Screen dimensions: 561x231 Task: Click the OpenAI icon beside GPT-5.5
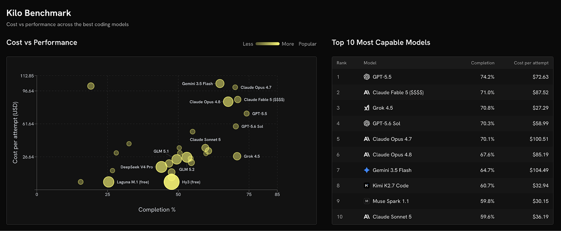(367, 77)
